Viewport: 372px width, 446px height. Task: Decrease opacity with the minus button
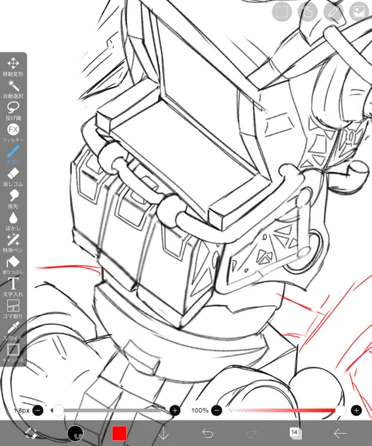[x=217, y=410]
